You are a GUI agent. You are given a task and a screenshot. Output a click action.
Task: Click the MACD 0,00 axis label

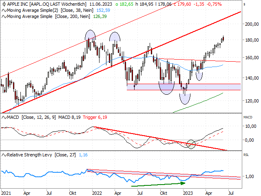[249, 140]
